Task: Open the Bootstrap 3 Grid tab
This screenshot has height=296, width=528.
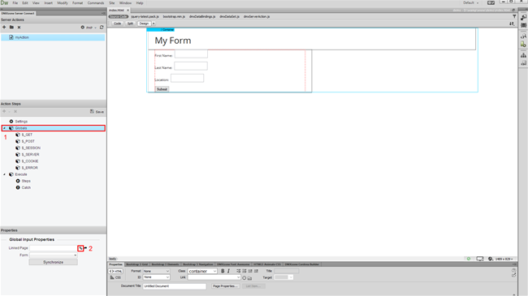Action: (136, 264)
